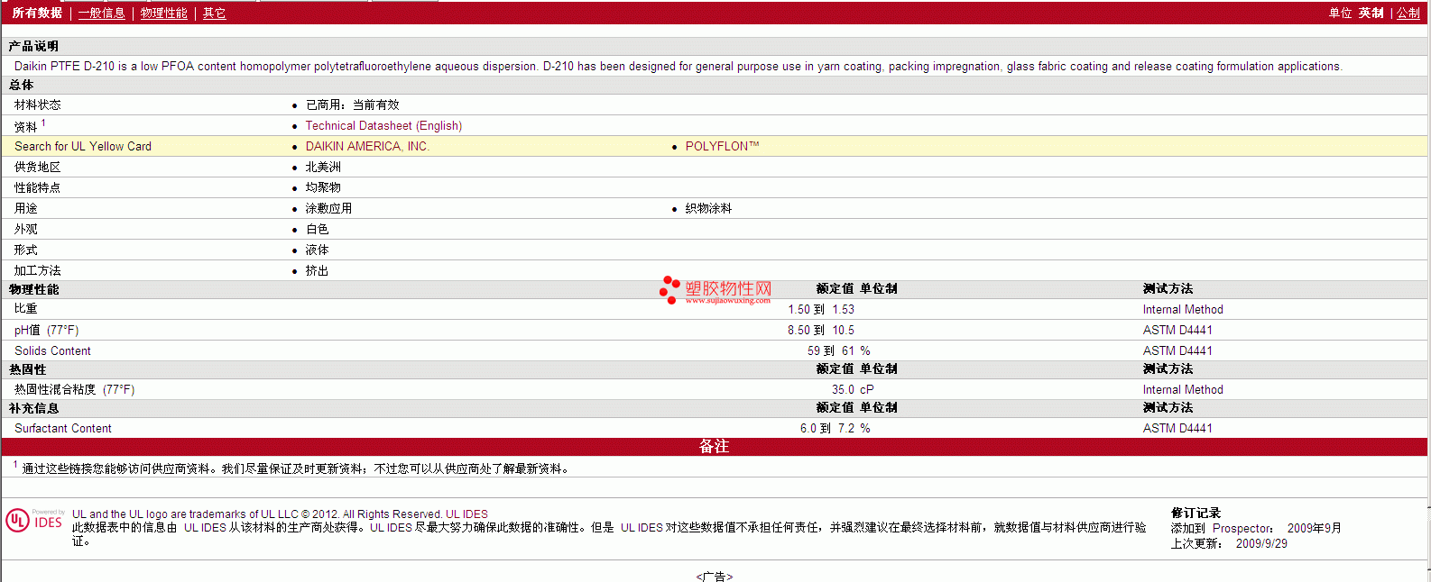Select the 均聚物 value

tap(323, 187)
